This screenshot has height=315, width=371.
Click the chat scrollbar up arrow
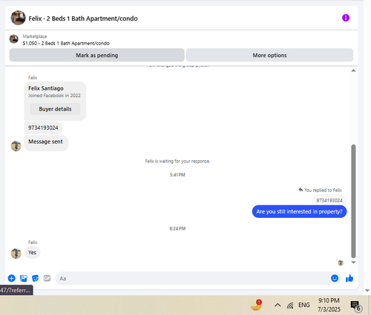click(353, 70)
